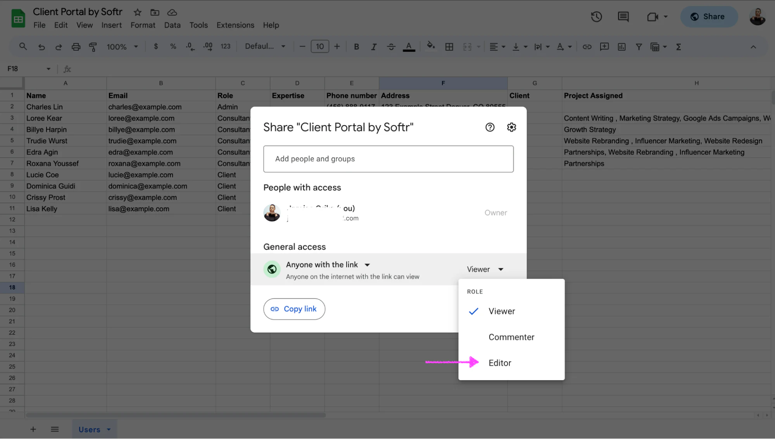
Task: Click the print icon
Action: point(76,47)
